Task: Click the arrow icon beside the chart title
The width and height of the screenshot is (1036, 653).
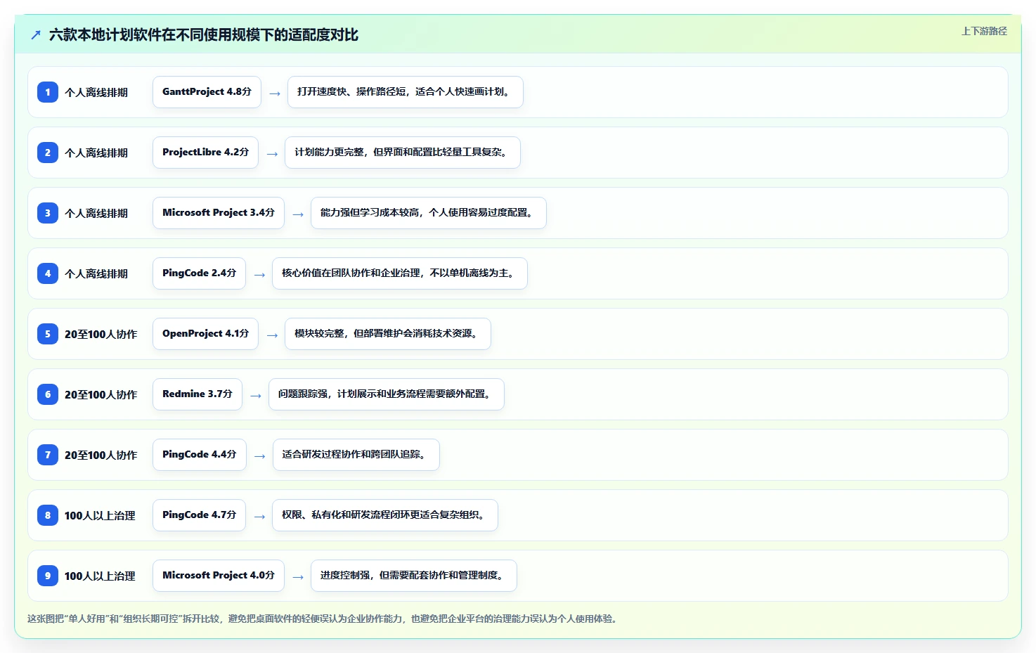Action: point(36,34)
